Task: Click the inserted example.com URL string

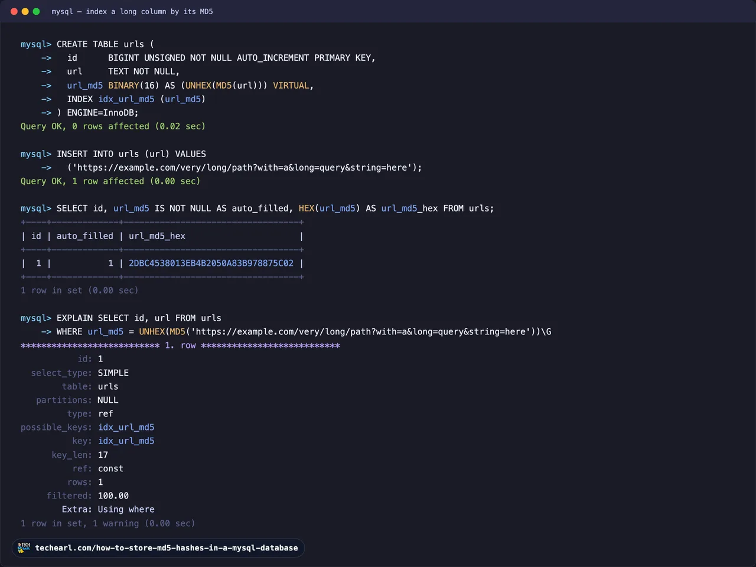Action: coord(242,168)
